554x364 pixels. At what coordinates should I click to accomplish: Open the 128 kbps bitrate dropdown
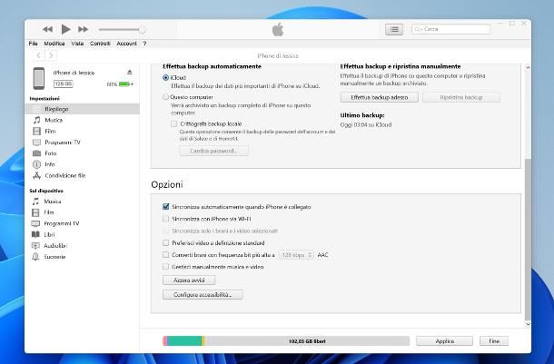(x=296, y=255)
